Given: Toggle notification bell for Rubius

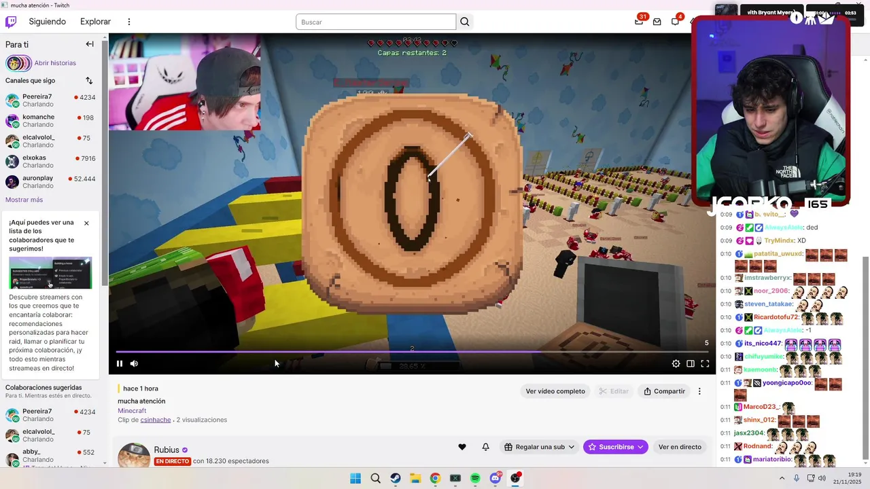Looking at the screenshot, I should click(x=485, y=447).
